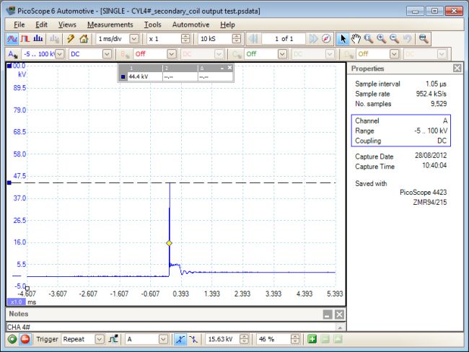The width and height of the screenshot is (469, 352).
Task: Click the Channel A blue square at axis top
Action: (9, 66)
